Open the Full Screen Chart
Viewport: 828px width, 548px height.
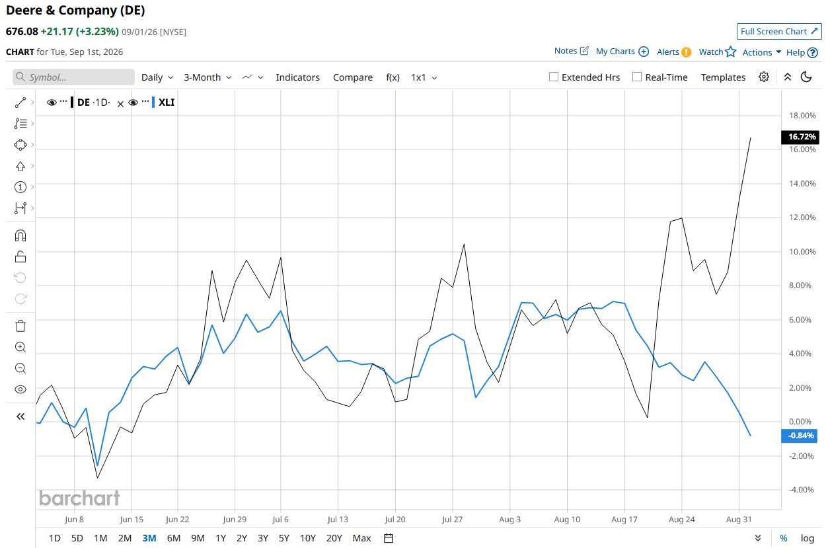779,31
